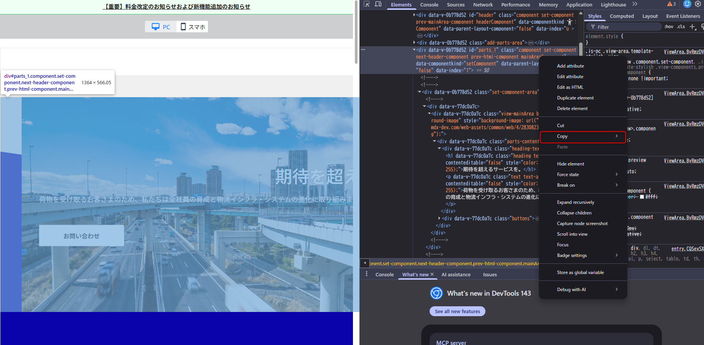
Task: Click the new style rule plus icon
Action: tap(692, 27)
